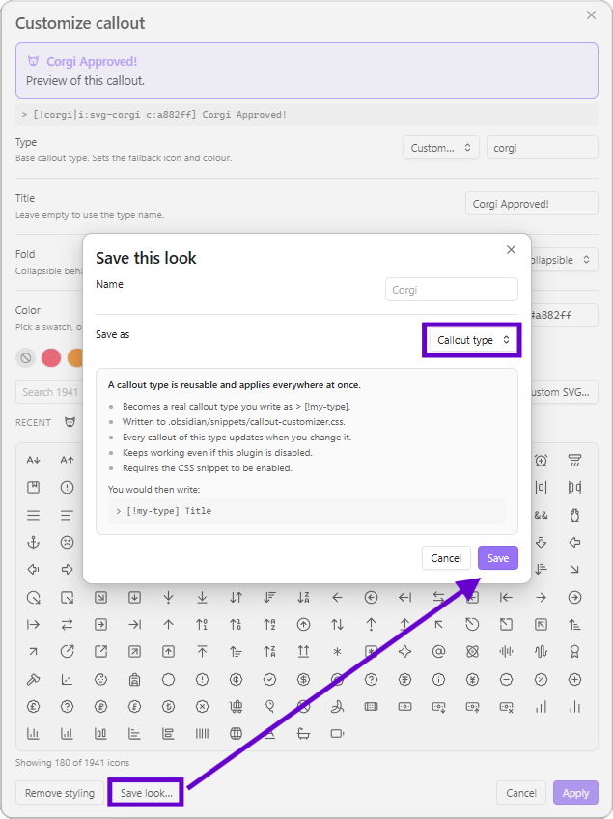Pick the angry face icon
The width and height of the screenshot is (613, 819).
(x=67, y=542)
